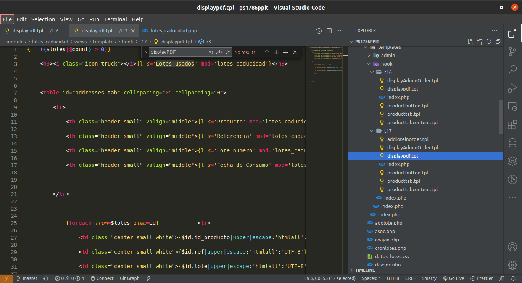Toggle Use Regular Expression in find widget
The width and height of the screenshot is (522, 283).
point(228,52)
